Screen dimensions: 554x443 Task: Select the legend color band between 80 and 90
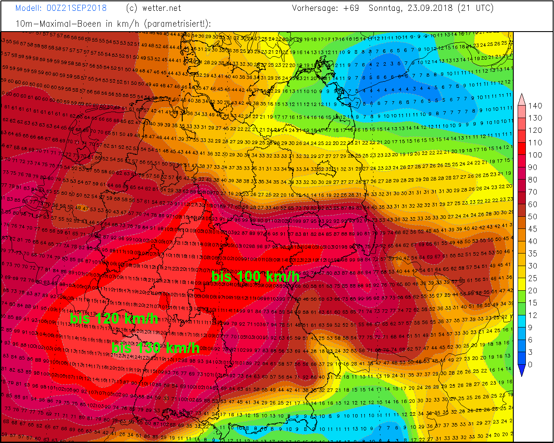(x=522, y=173)
